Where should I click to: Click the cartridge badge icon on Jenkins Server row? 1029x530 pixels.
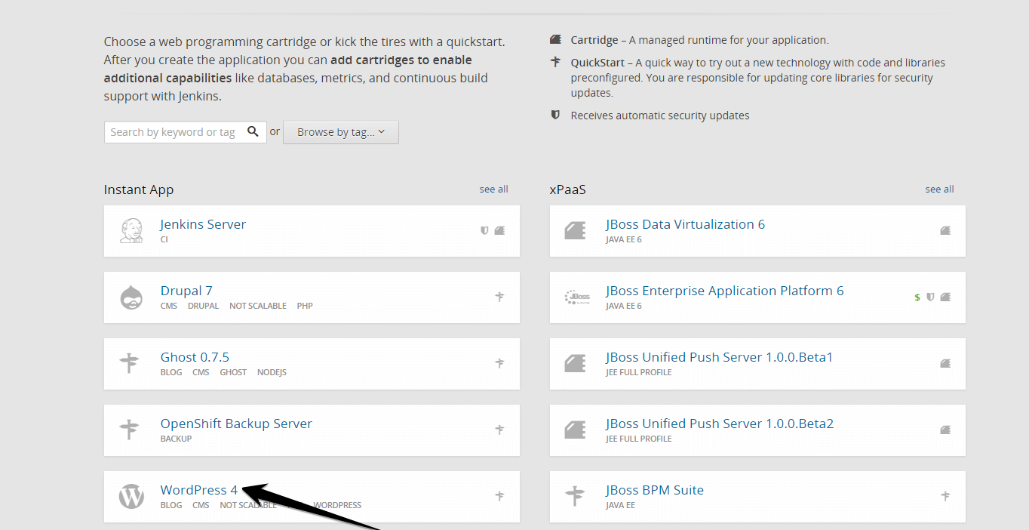499,230
